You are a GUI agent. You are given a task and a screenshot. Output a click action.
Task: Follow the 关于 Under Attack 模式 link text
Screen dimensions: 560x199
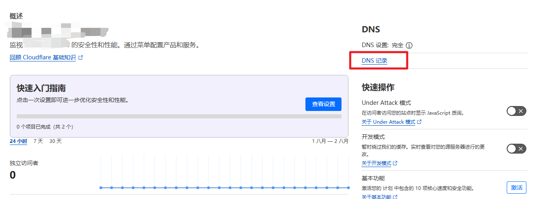click(x=388, y=122)
